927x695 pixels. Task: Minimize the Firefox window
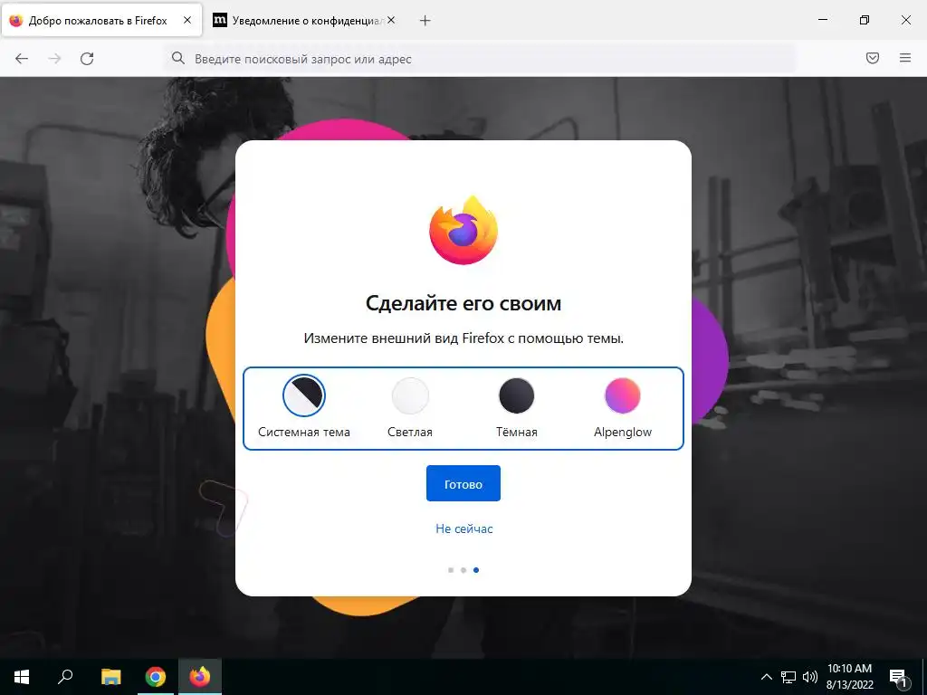[x=822, y=20]
